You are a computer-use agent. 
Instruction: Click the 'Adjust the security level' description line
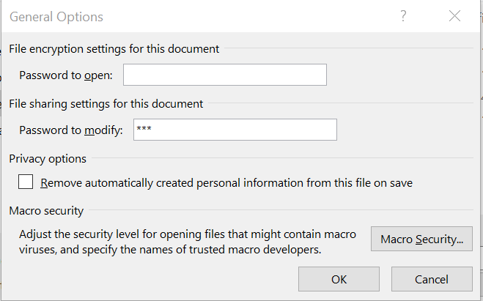tap(188, 234)
